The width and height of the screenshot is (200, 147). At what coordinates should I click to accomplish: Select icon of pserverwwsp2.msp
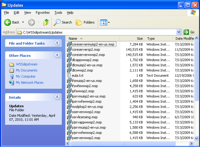pos(69,138)
